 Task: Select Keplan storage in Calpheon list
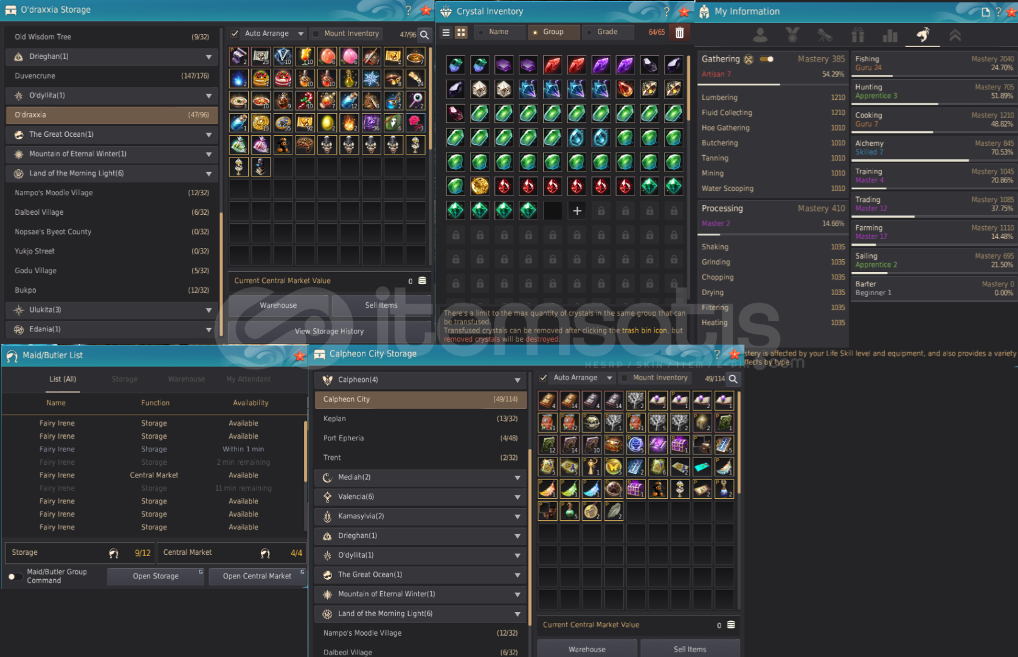[x=420, y=419]
